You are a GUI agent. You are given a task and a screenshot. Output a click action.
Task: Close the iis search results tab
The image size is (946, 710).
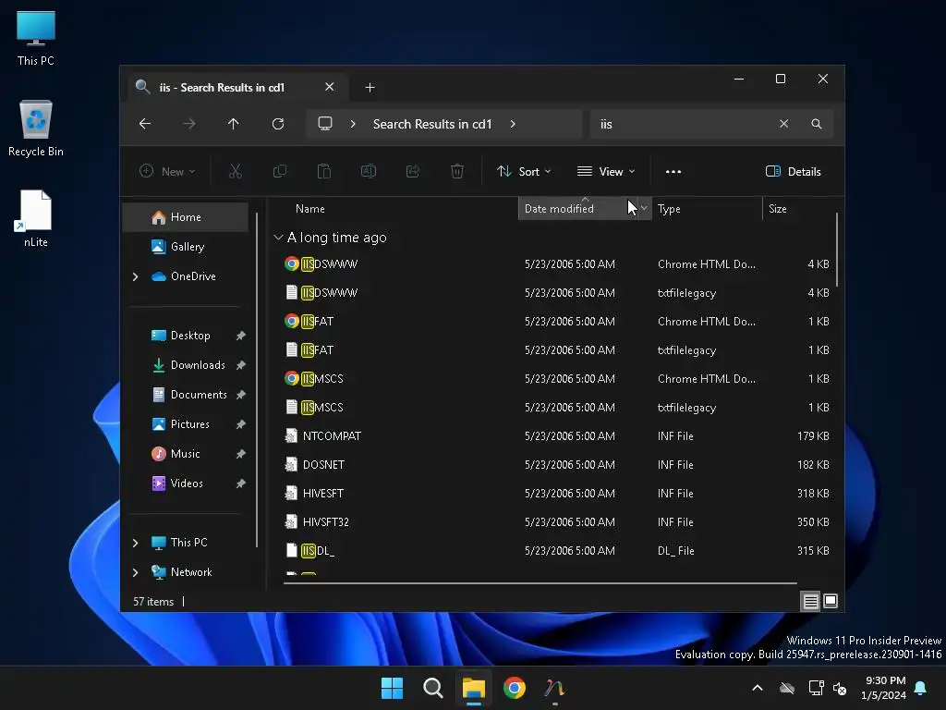pos(330,87)
